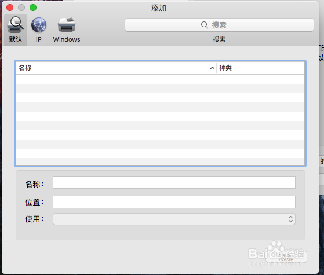The height and width of the screenshot is (275, 324).
Task: Toggle sort direction arrow on 名称 column
Action: (x=212, y=68)
